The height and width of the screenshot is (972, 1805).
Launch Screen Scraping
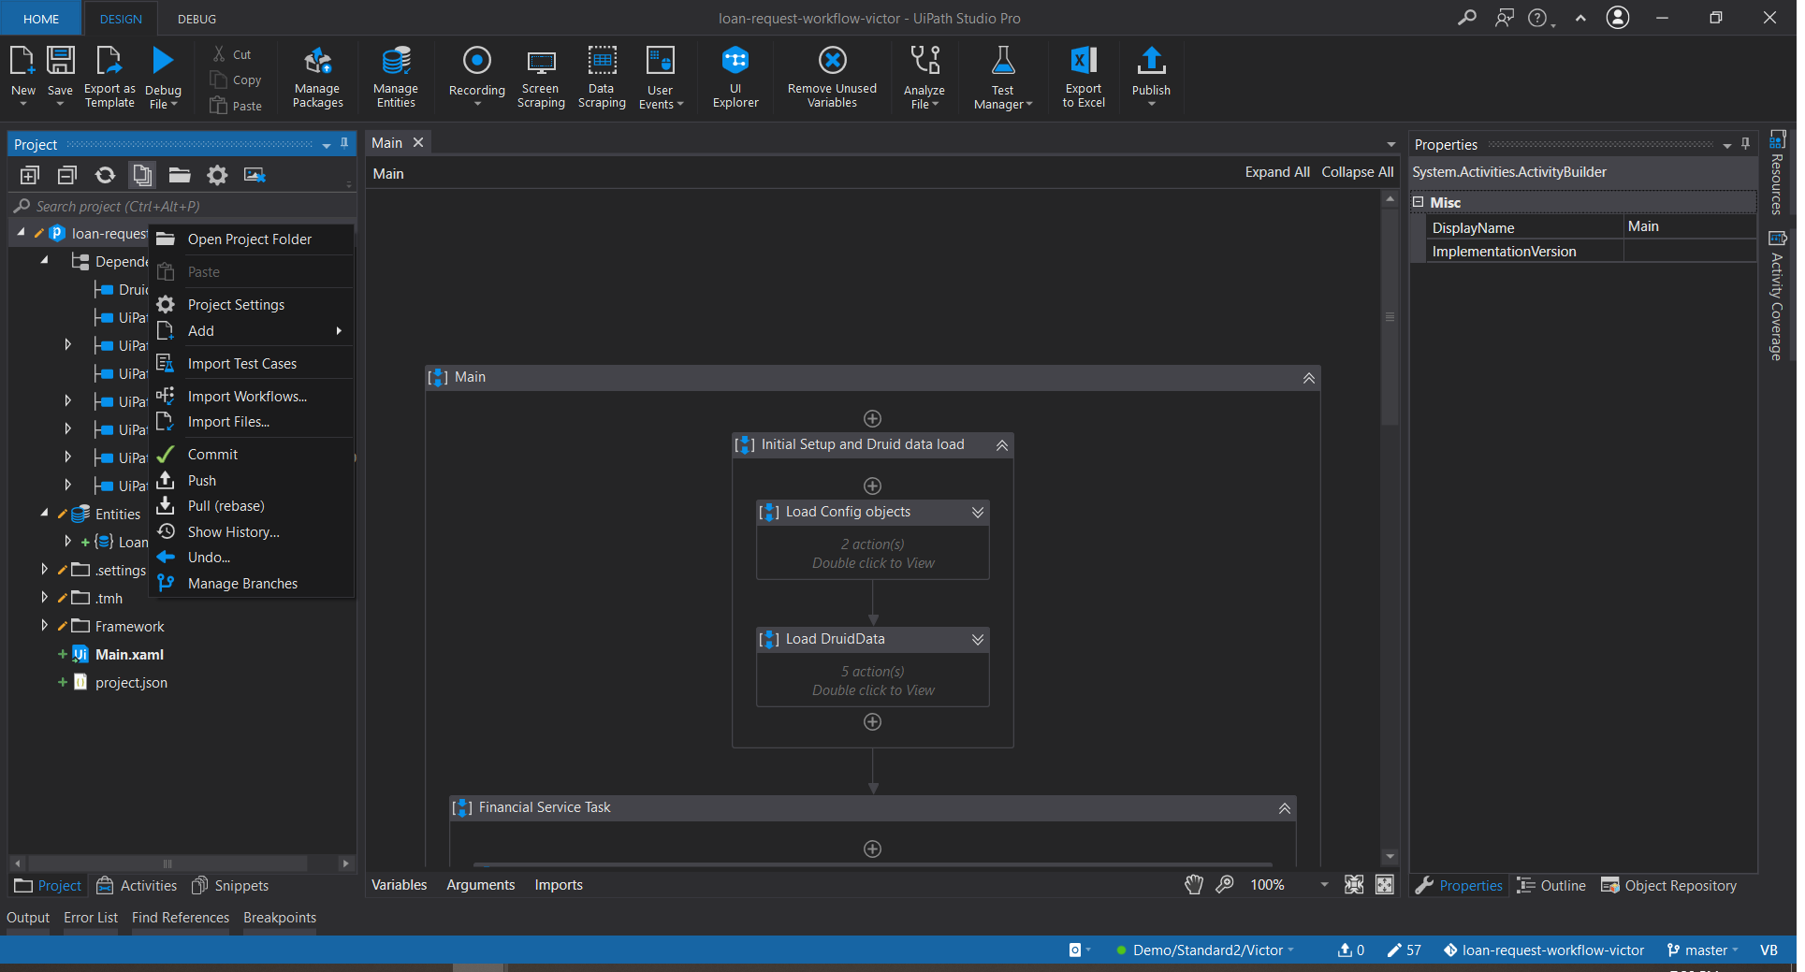point(541,78)
